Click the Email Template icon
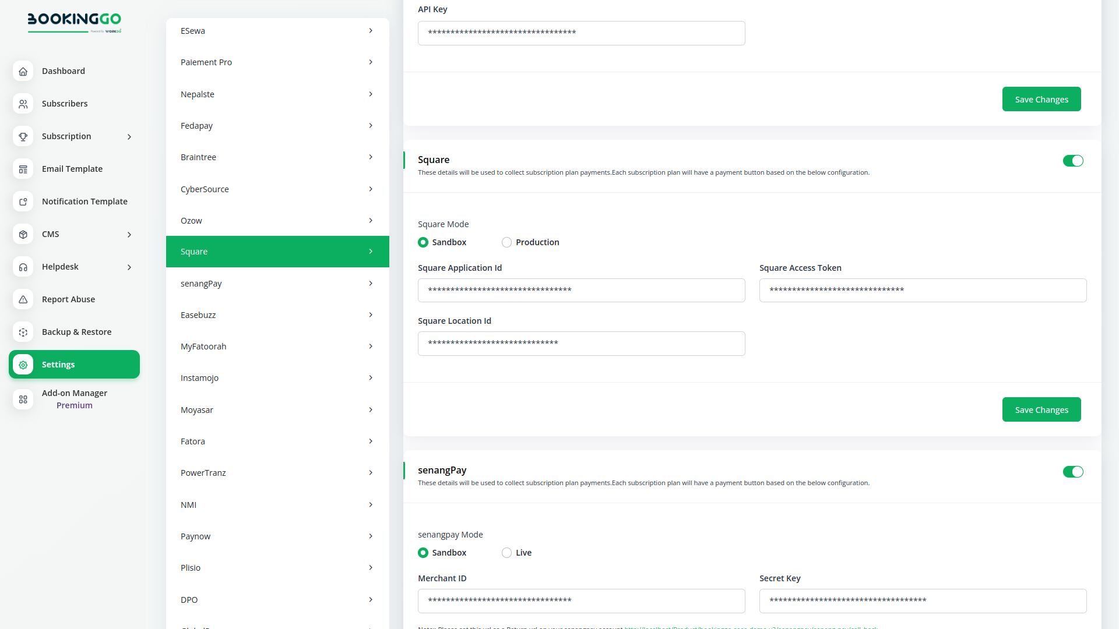Screen dimensions: 1119x629 (23, 169)
